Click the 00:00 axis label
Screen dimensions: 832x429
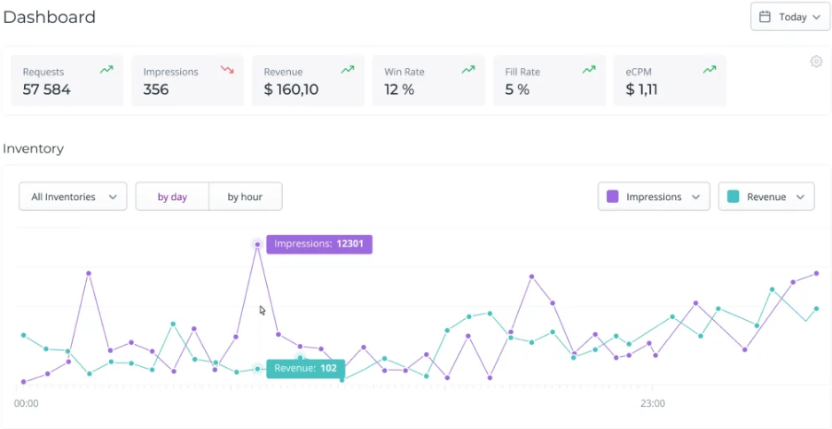pyautogui.click(x=26, y=403)
